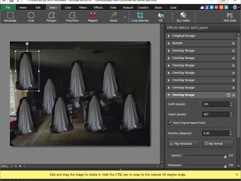Click the Rotation degrees input field
Screen dimensions: 241x181
[x=215, y=133]
